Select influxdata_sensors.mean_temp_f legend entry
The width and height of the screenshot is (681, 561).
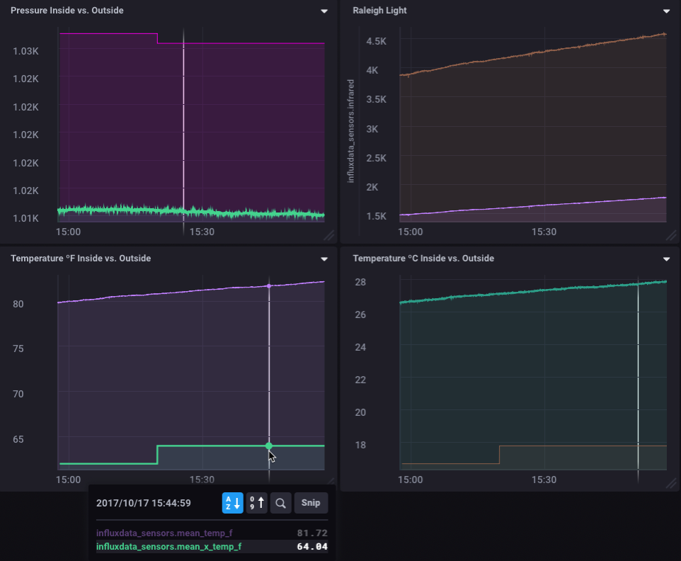point(164,533)
